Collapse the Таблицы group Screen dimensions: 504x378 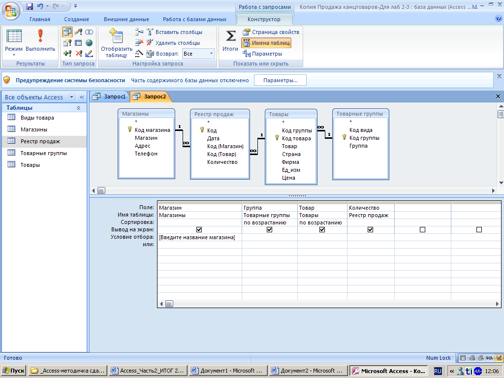[78, 108]
